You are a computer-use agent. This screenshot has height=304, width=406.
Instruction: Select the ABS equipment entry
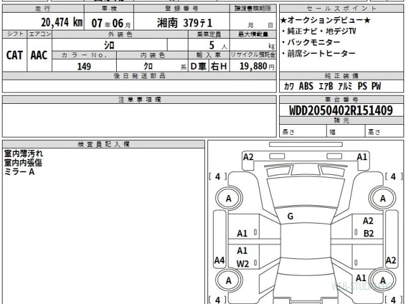[x=306, y=86]
